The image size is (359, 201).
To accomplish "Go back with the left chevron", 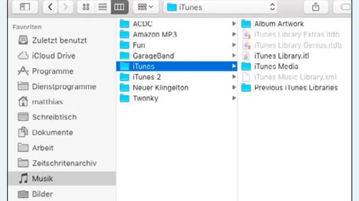I will point(50,7).
